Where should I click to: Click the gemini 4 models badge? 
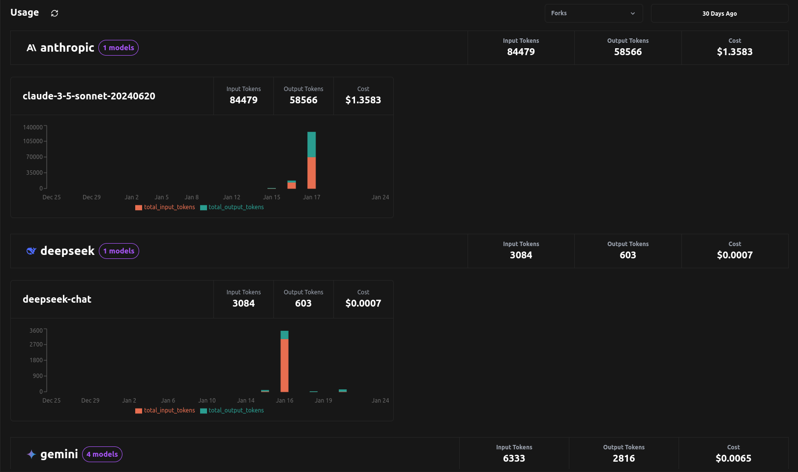click(x=102, y=454)
